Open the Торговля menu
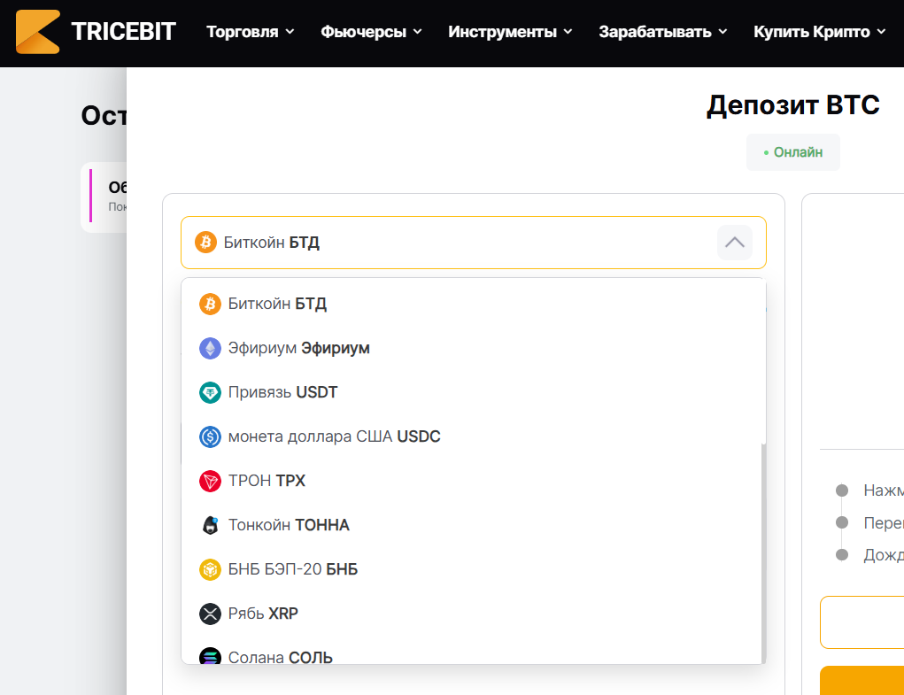The image size is (904, 695). click(251, 32)
